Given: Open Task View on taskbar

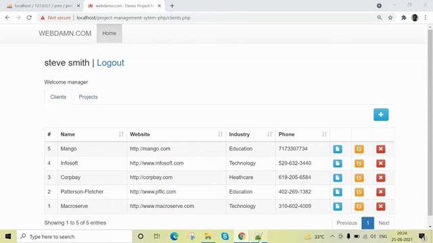Looking at the screenshot, I should [157, 236].
